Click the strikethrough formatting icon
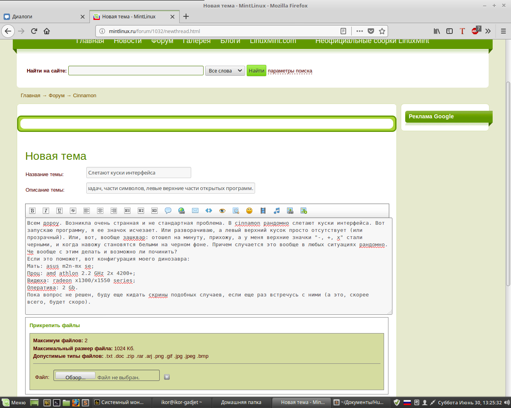The width and height of the screenshot is (511, 408). pos(73,211)
